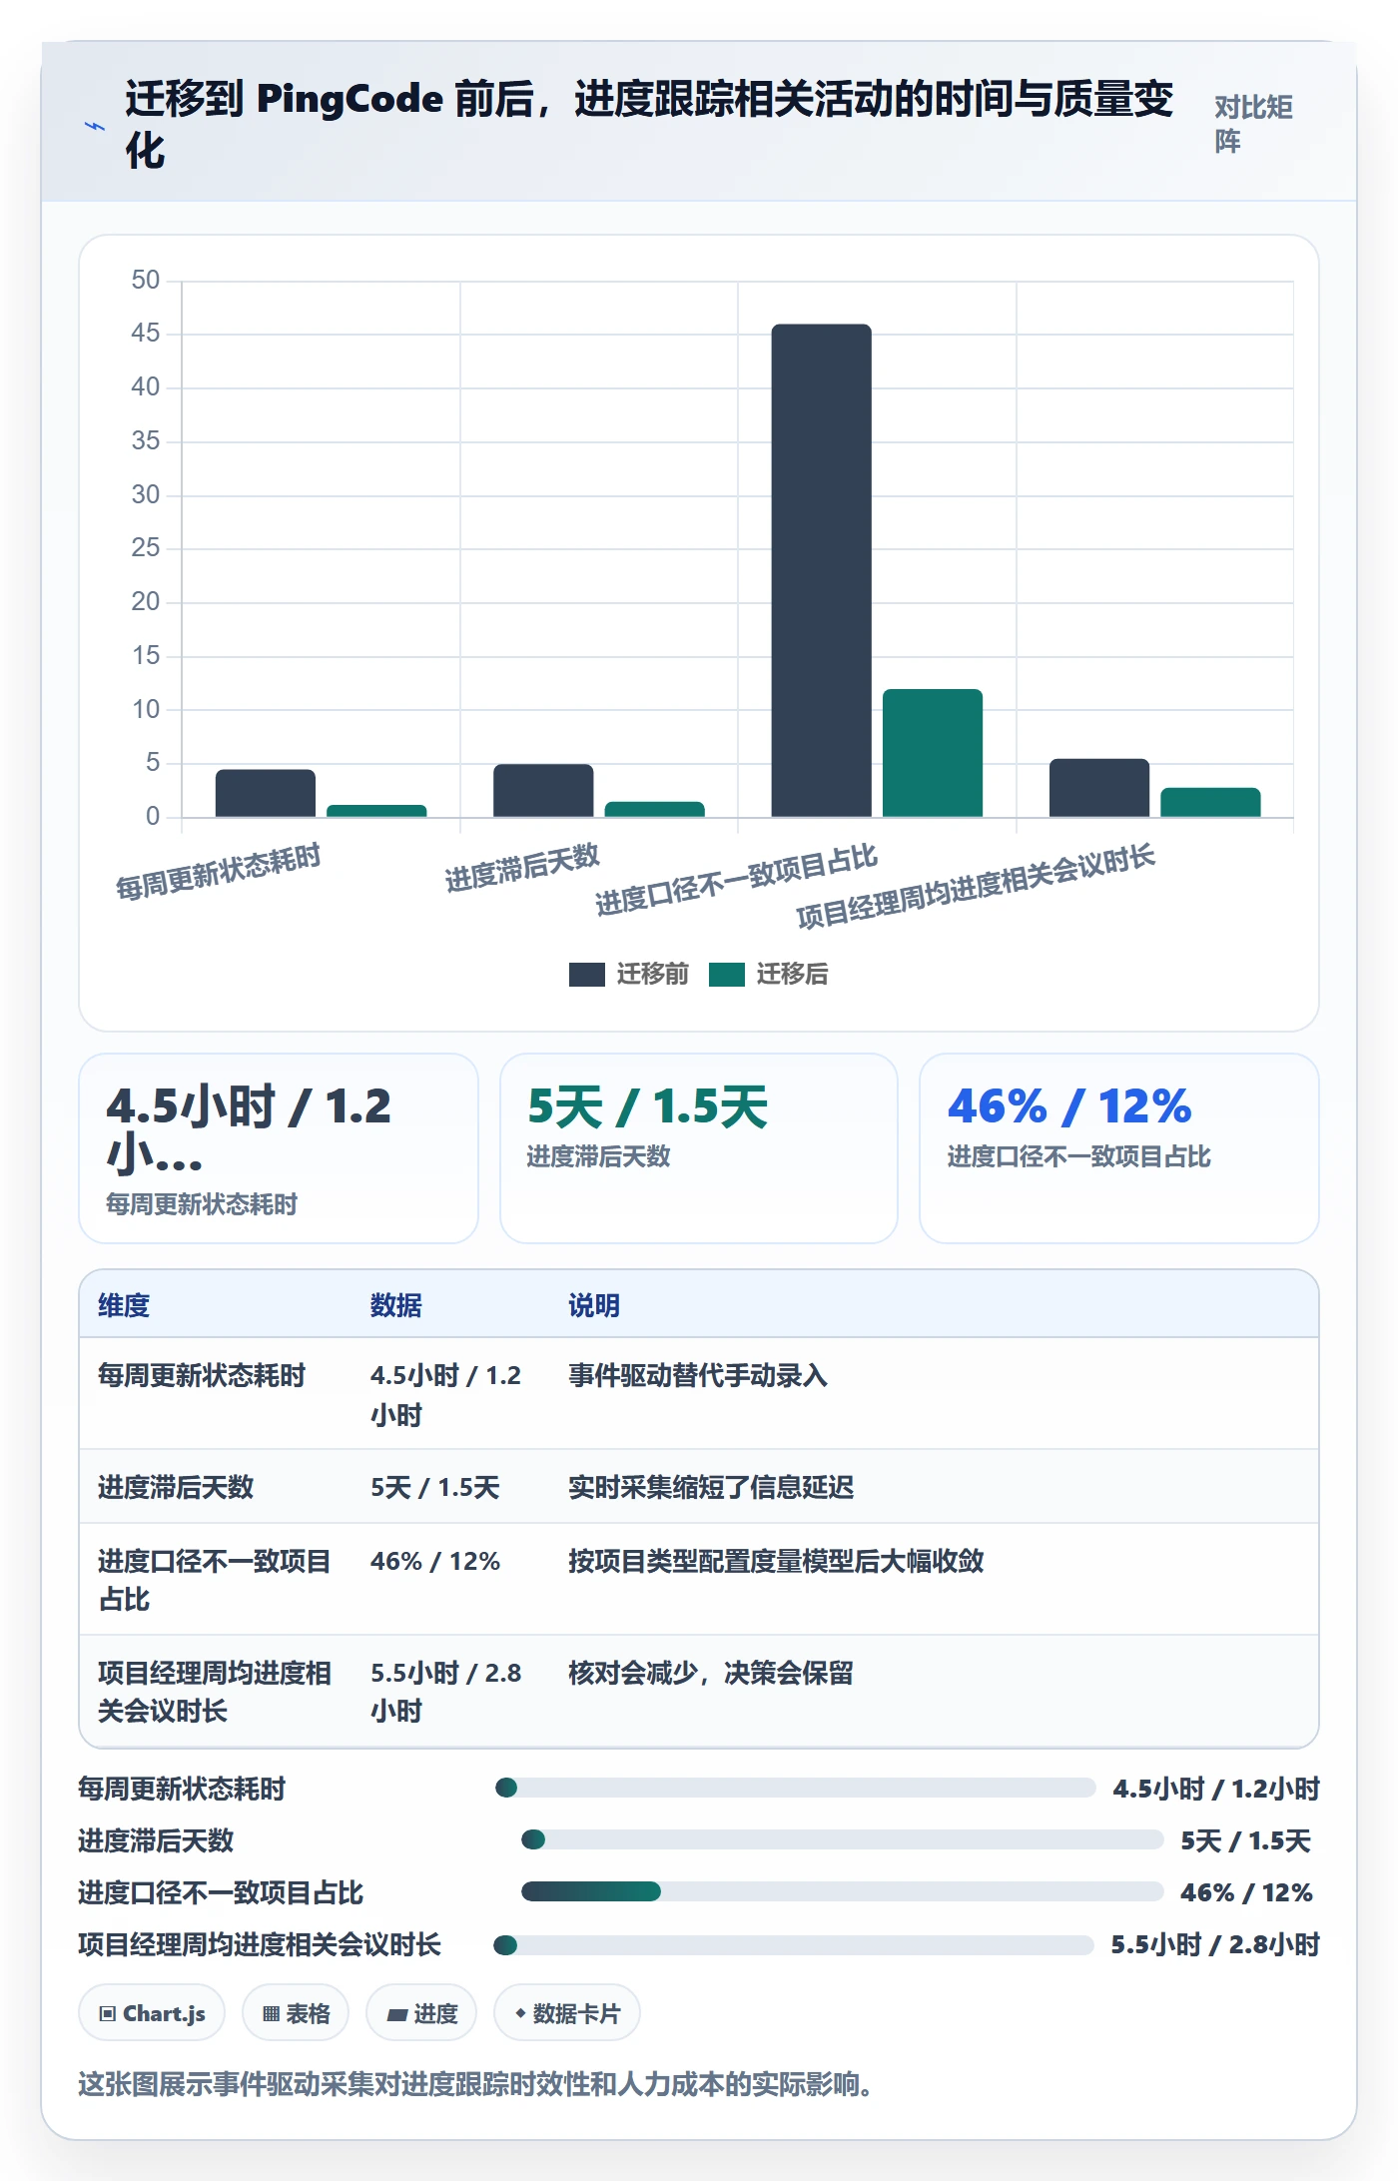Click the 迁移后 legend label text
This screenshot has width=1398, height=2181.
point(793,975)
